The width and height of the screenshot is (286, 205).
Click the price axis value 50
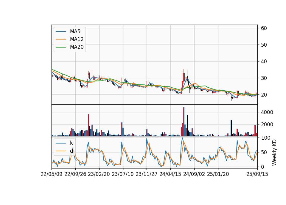264,45
